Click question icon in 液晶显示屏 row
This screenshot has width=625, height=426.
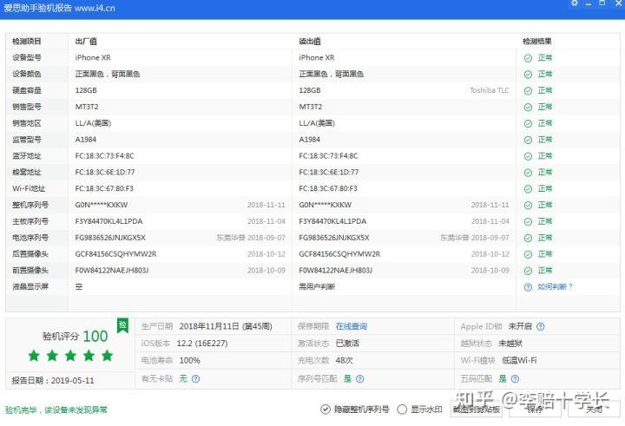click(x=528, y=287)
